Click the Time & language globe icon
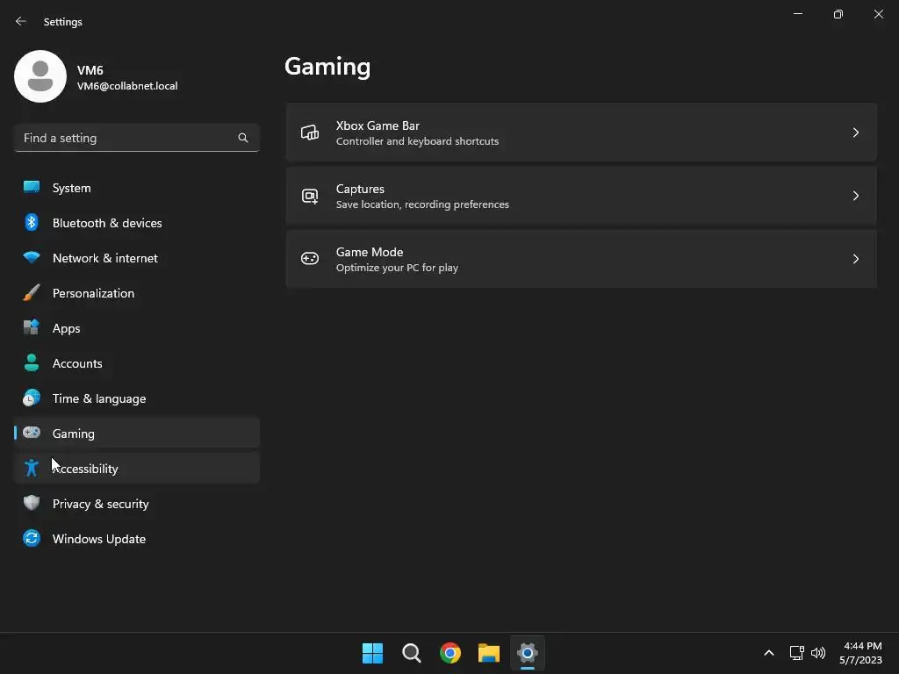The image size is (899, 674). (32, 398)
